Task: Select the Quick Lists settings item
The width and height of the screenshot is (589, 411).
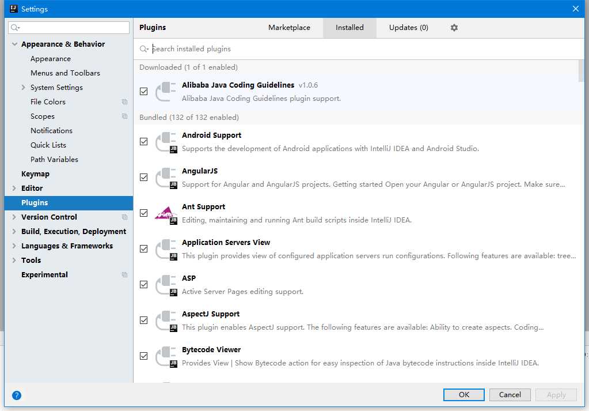Action: click(x=48, y=145)
